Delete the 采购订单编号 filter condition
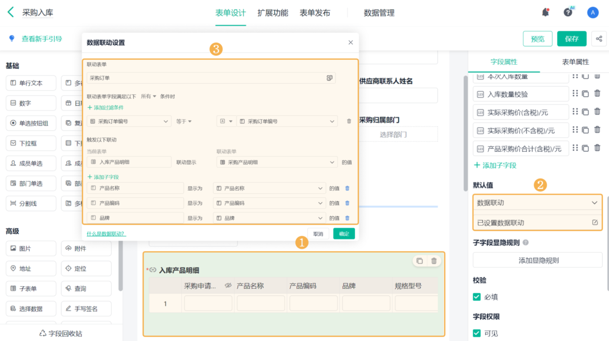The height and width of the screenshot is (341, 609). [x=349, y=122]
